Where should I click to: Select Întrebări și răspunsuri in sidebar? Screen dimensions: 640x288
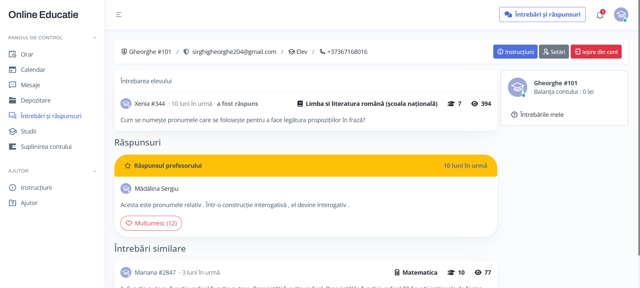coord(51,116)
